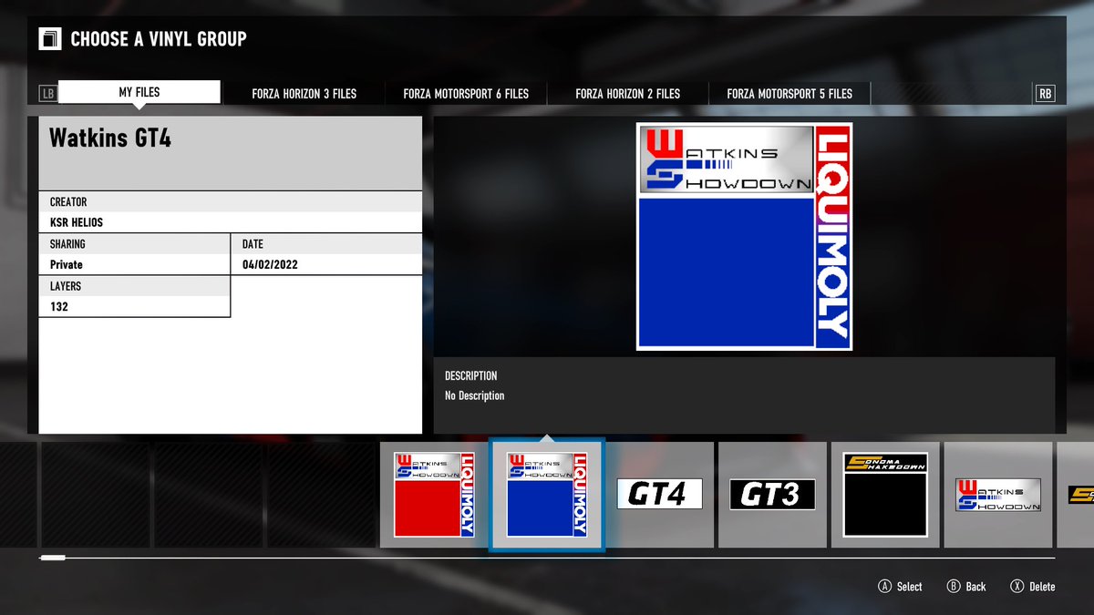Viewport: 1094px width, 615px height.
Task: Click the sharing value Private
Action: tap(66, 265)
